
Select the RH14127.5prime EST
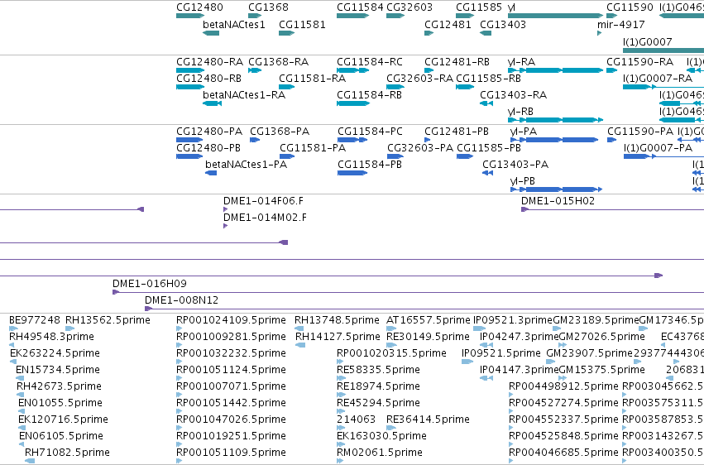coord(300,345)
